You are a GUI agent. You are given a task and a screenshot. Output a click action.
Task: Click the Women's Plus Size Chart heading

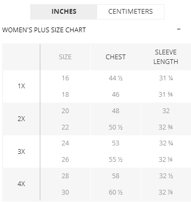pos(44,30)
